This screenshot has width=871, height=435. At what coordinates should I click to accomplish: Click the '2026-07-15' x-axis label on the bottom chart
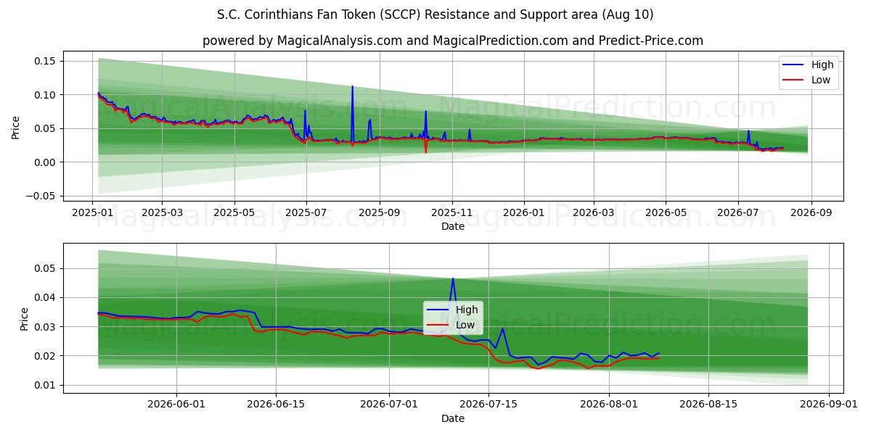coord(489,405)
